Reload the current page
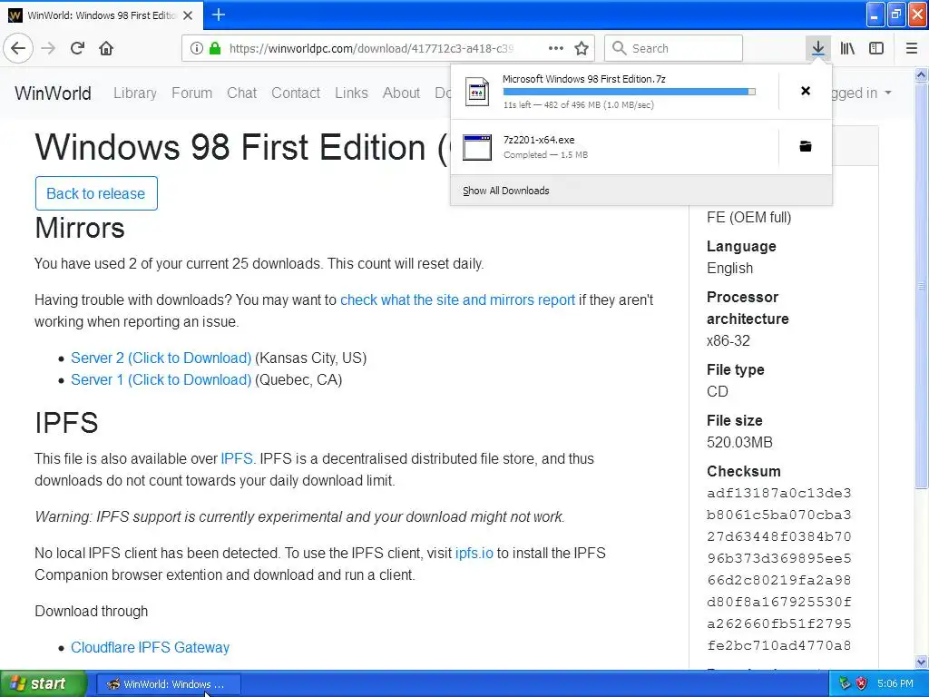 coord(77,48)
